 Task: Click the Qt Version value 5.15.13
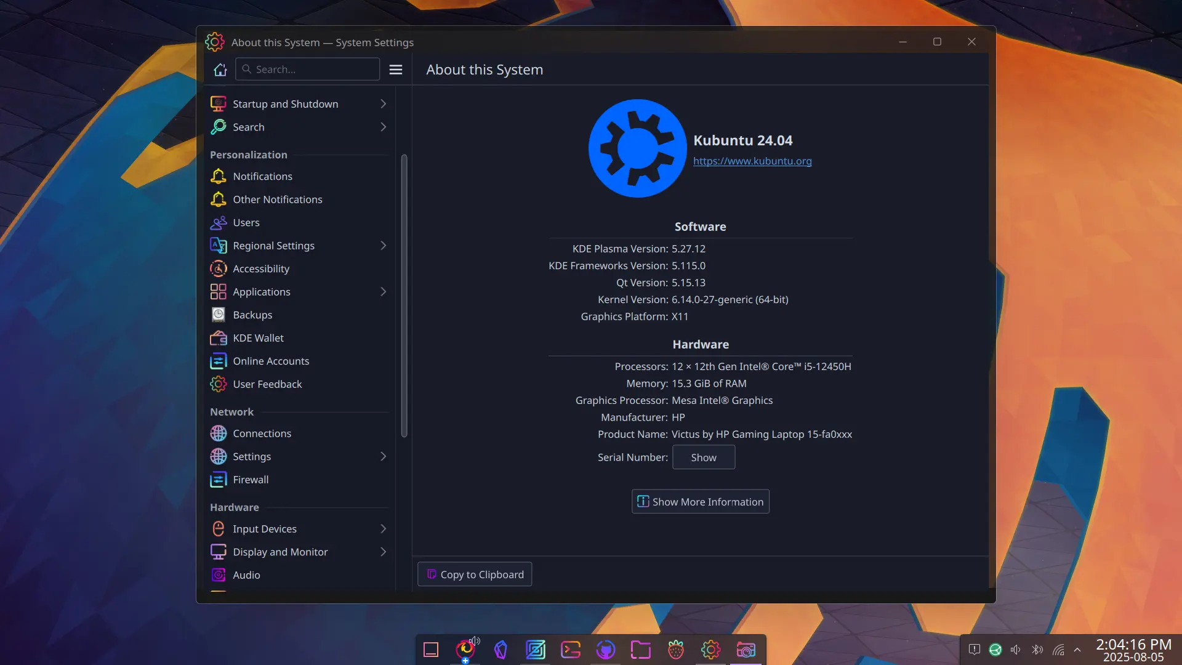(x=688, y=283)
